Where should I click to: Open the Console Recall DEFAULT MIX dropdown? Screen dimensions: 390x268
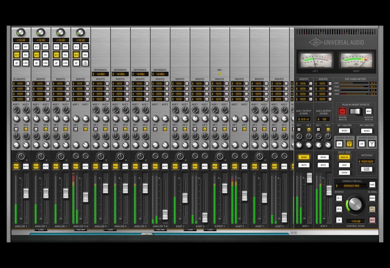[351, 186]
